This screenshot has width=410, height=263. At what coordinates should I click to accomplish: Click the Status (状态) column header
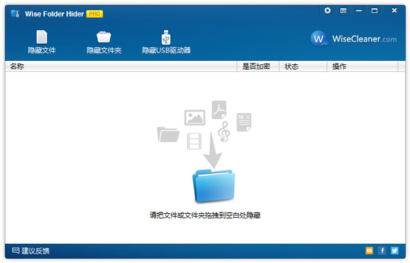tap(303, 66)
